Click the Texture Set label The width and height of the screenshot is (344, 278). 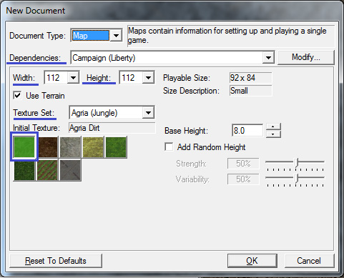point(34,113)
